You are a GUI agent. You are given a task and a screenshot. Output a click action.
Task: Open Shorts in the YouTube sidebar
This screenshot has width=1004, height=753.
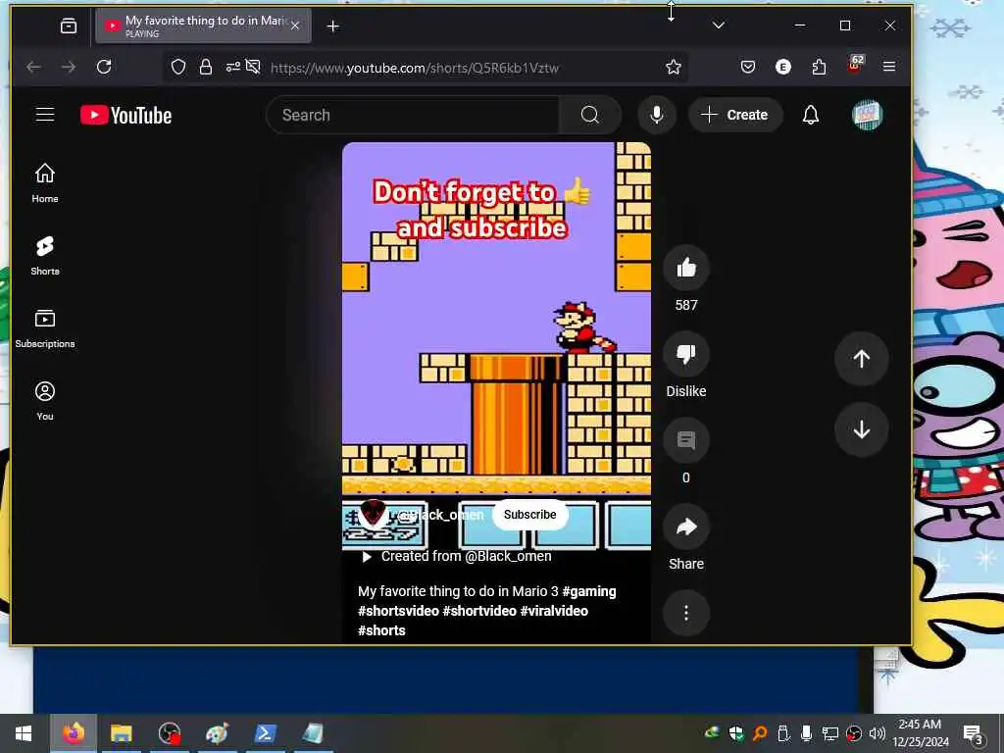click(x=45, y=256)
